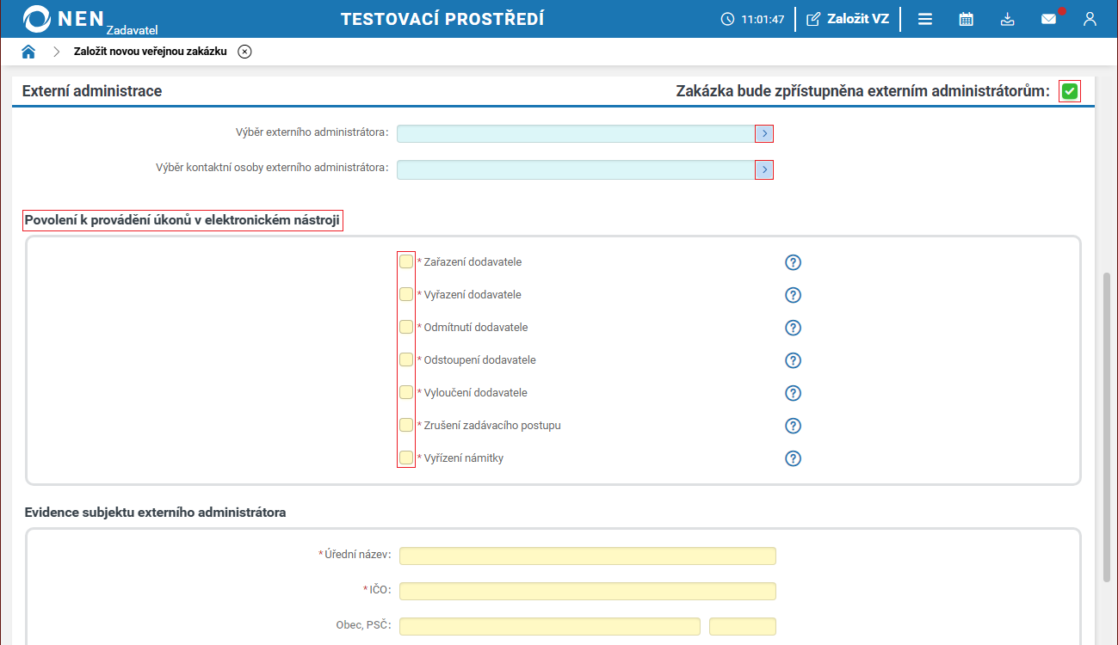Viewport: 1118px width, 645px height.
Task: Click the Založit VZ button
Action: tap(848, 19)
